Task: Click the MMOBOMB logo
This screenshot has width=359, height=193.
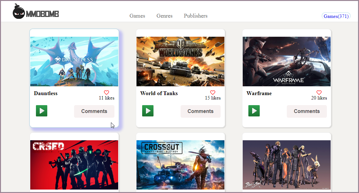Action: click(36, 11)
